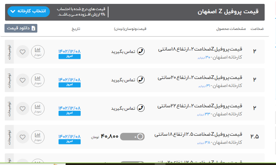
Task: Click the heart icon in the thickness 2.5 row
Action: coord(22,137)
